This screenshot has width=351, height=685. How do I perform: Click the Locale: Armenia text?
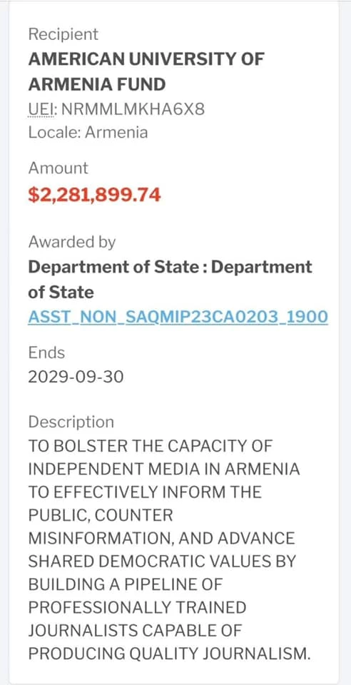click(x=88, y=133)
